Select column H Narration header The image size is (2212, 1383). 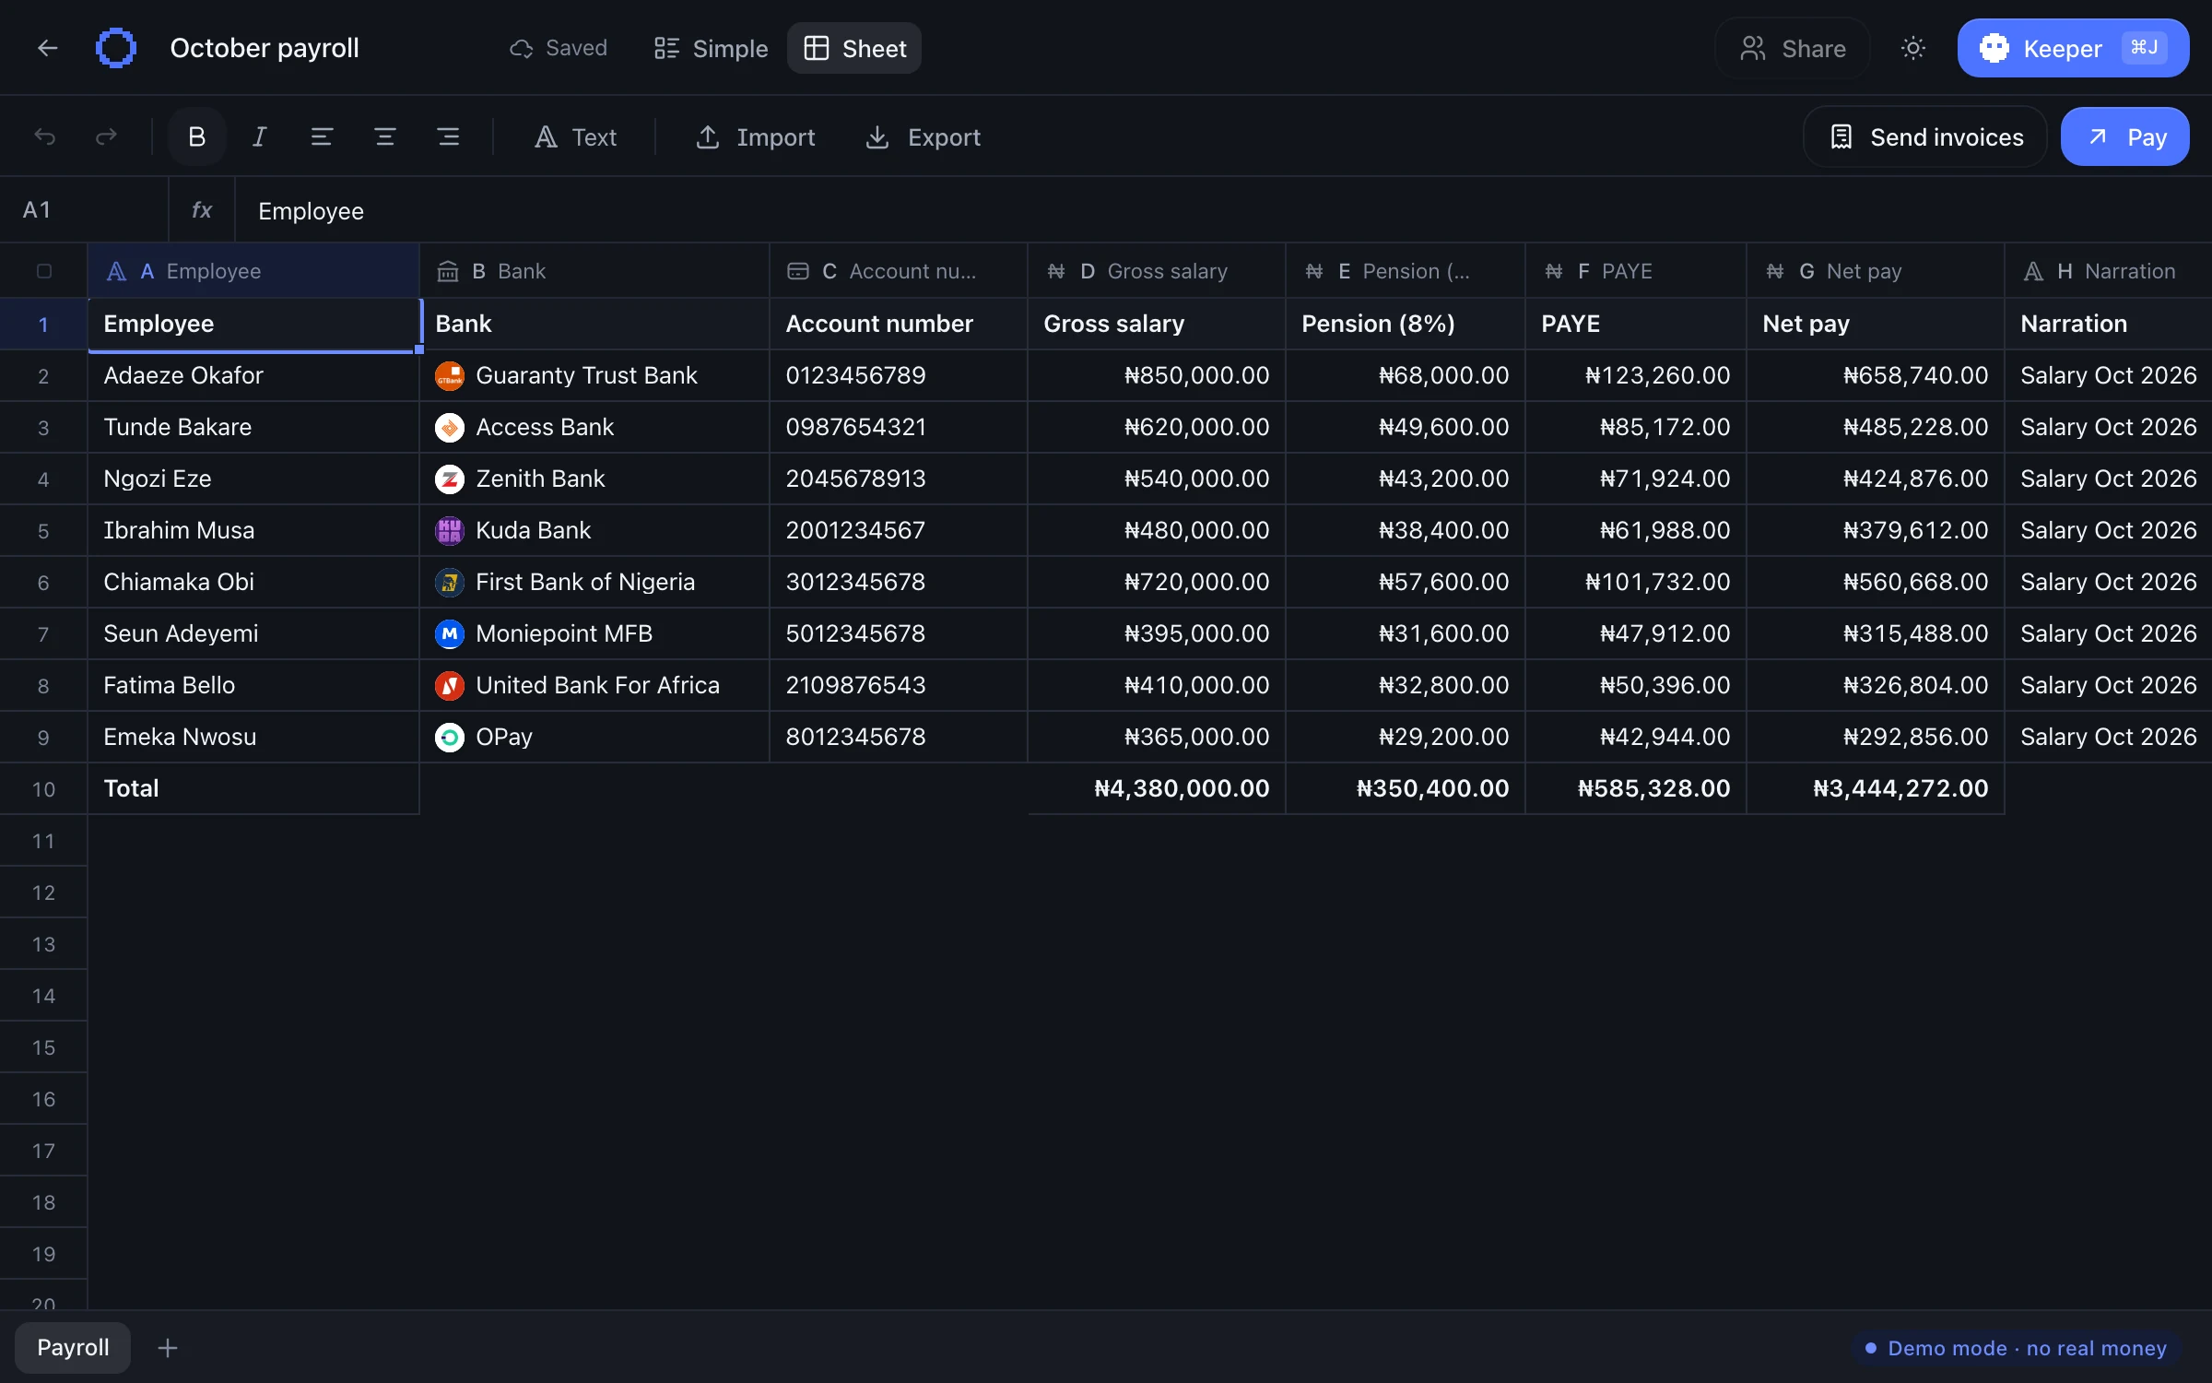(x=2108, y=271)
